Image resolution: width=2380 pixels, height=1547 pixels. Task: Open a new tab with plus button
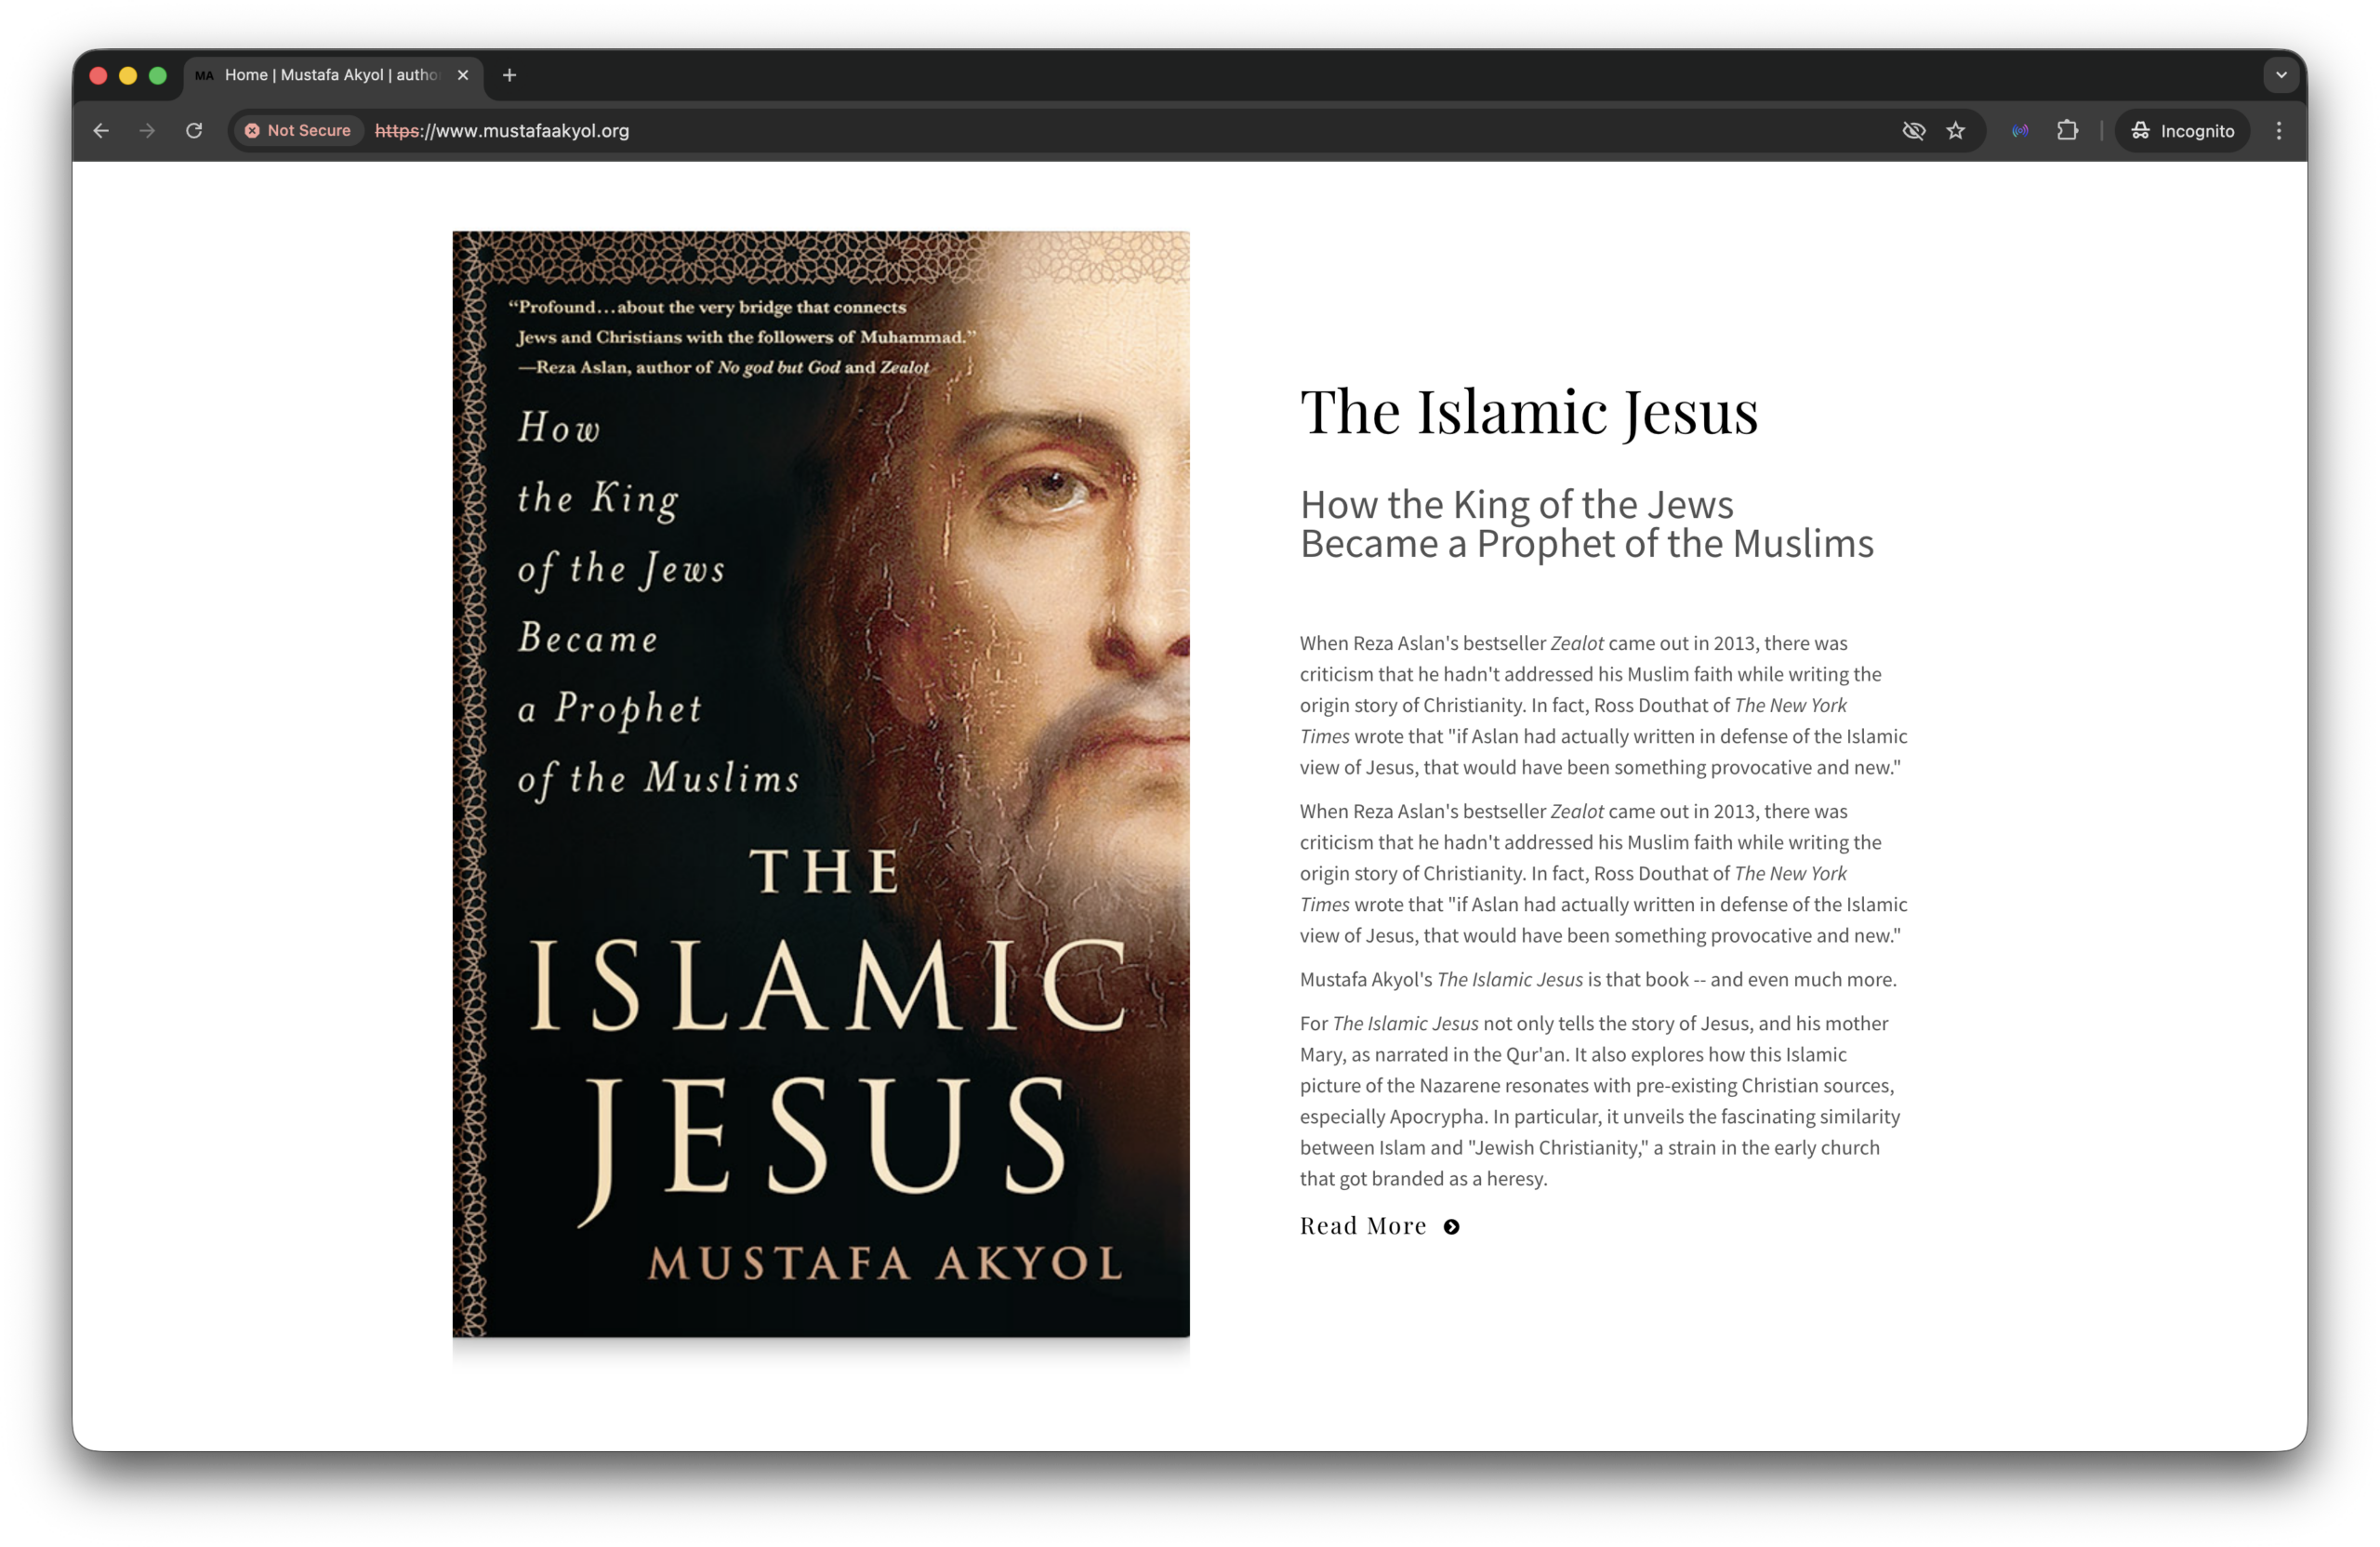click(x=509, y=75)
